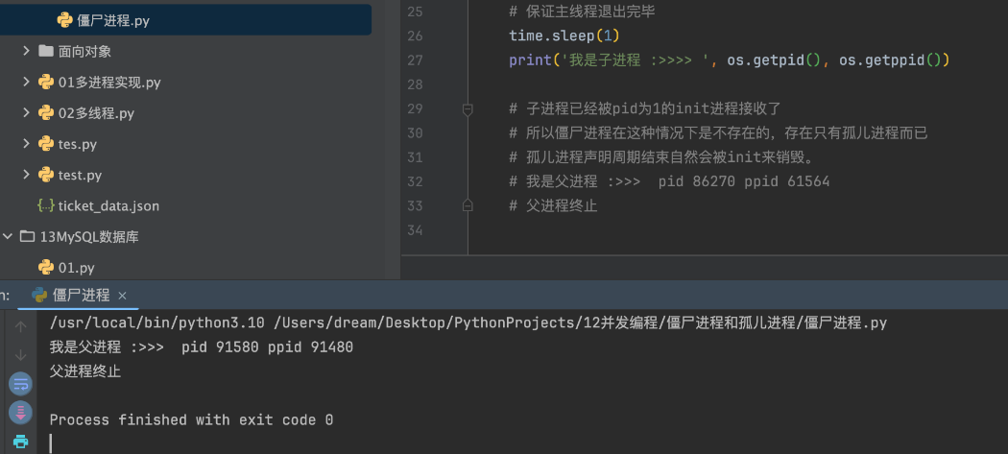Click the Python icon of 02多线程.py

(46, 112)
